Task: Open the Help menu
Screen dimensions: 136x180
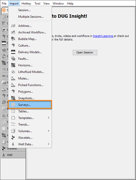Action: [70, 4]
